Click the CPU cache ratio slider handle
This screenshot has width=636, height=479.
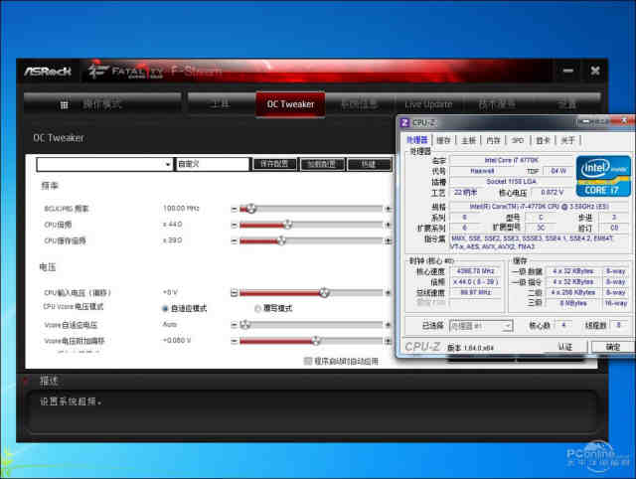pos(281,240)
